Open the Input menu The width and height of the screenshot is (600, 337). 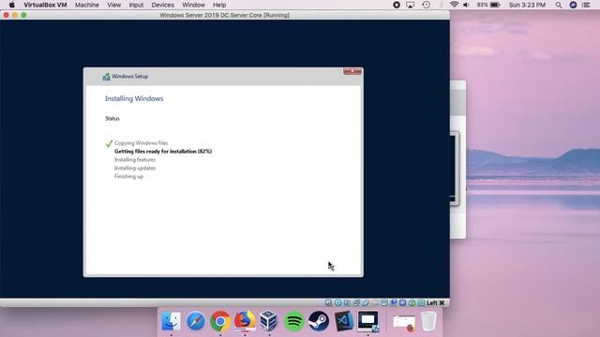[x=136, y=5]
